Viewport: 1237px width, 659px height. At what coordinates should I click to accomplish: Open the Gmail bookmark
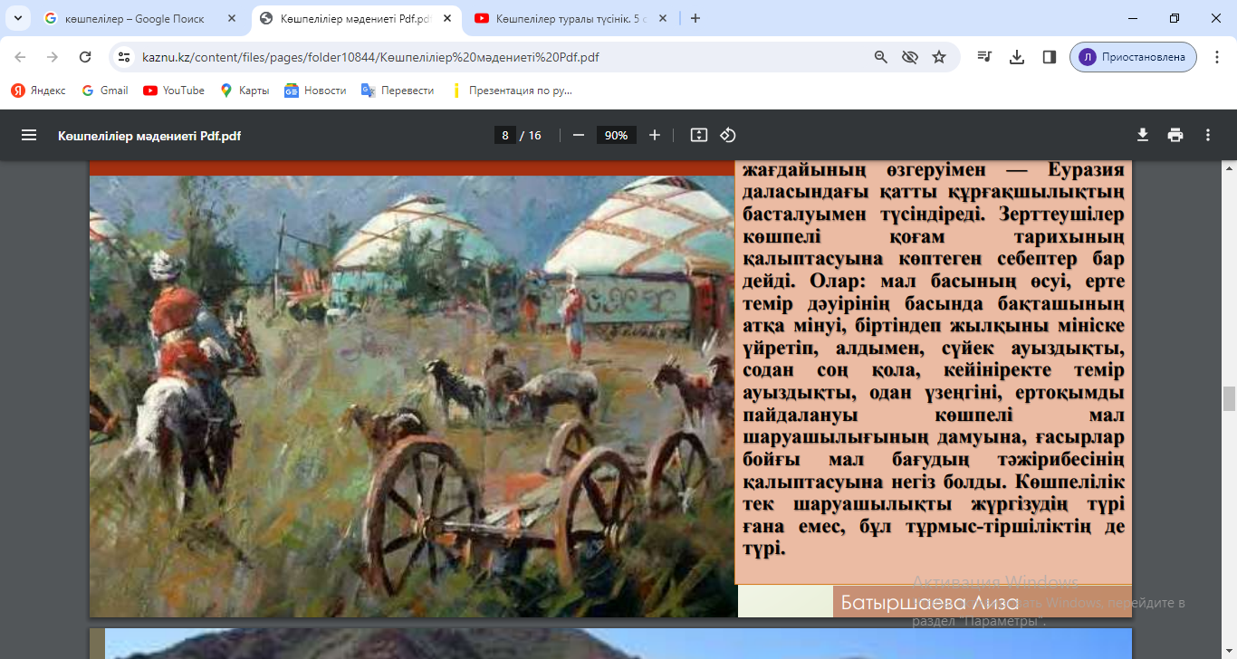pos(103,90)
